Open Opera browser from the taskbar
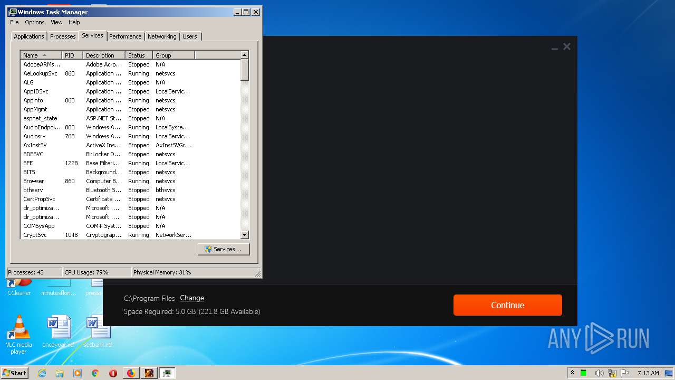This screenshot has width=675, height=380. point(113,373)
